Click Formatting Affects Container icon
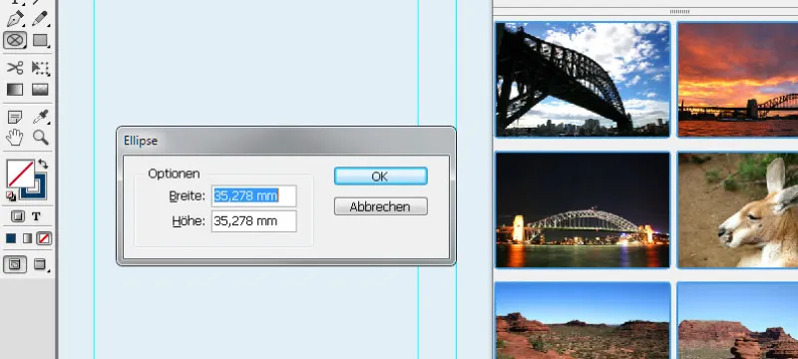Screen dimensions: 798x359 [x=18, y=216]
